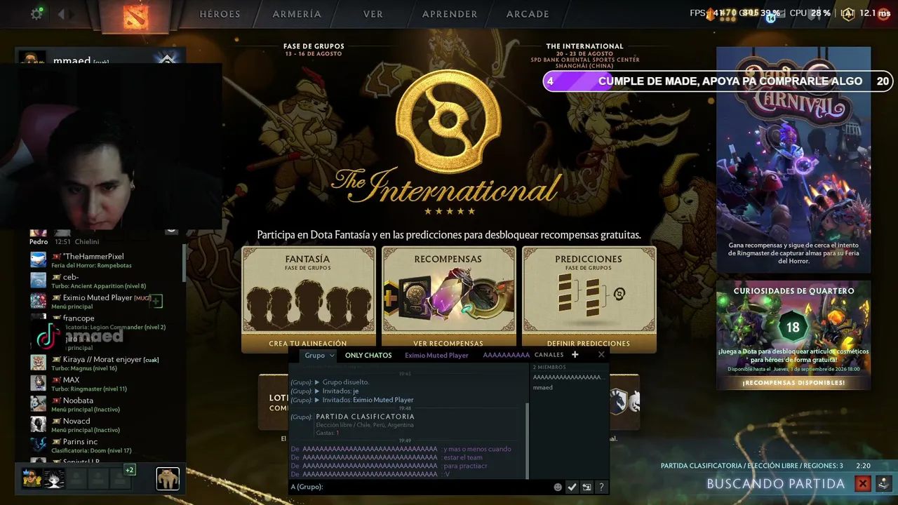Open the CANALES channel list

549,355
